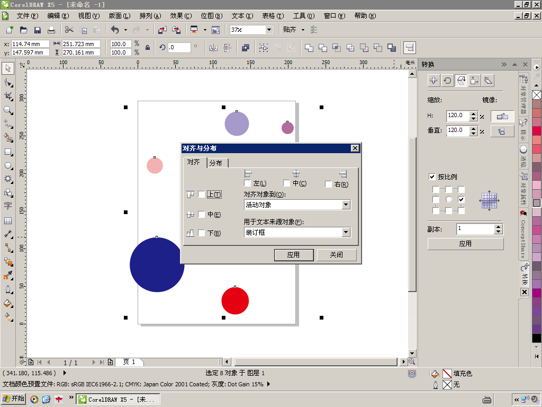Image resolution: width=542 pixels, height=407 pixels.
Task: Increase the 副本 copies stepper
Action: 499,227
